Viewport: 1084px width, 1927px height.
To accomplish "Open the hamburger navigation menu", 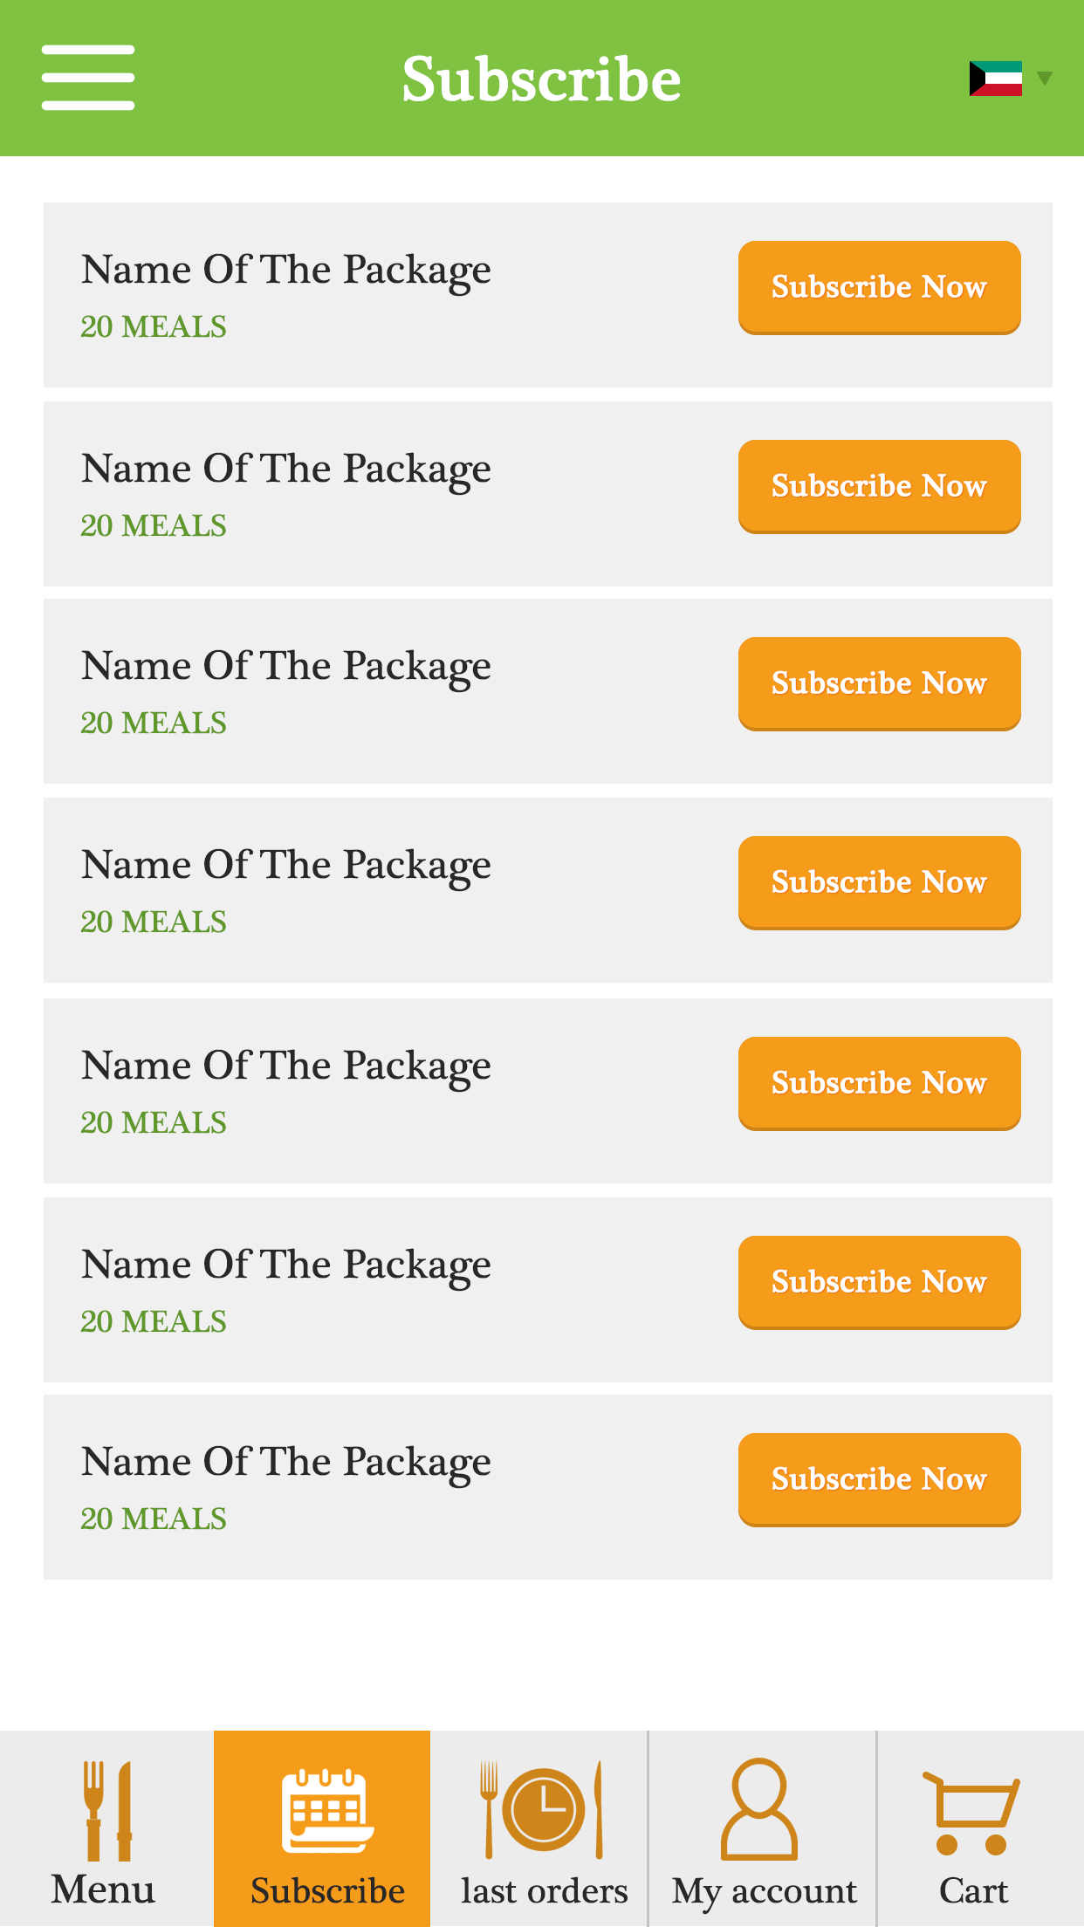I will coord(88,78).
